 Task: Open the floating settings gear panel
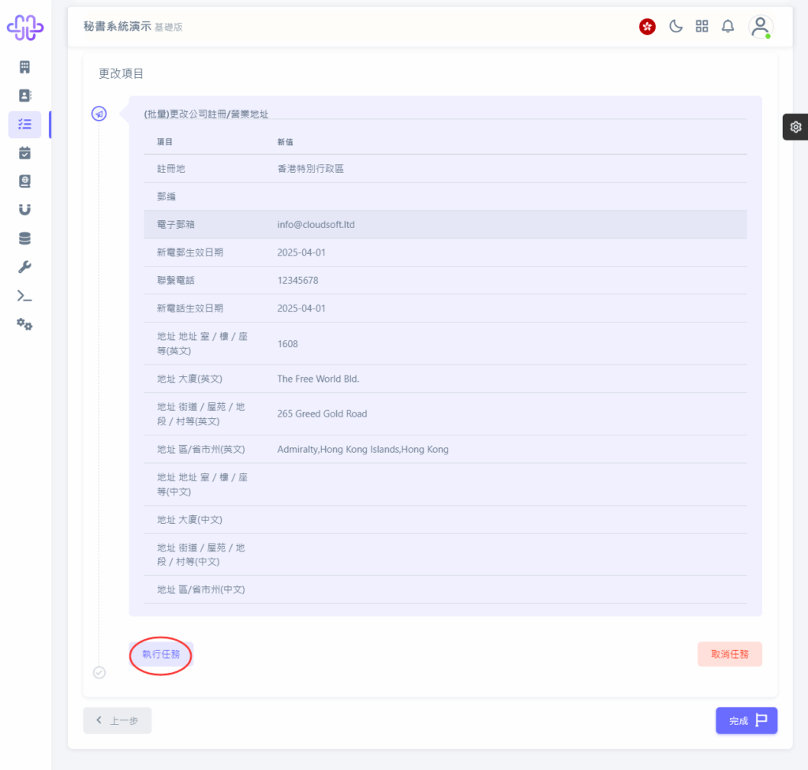795,127
